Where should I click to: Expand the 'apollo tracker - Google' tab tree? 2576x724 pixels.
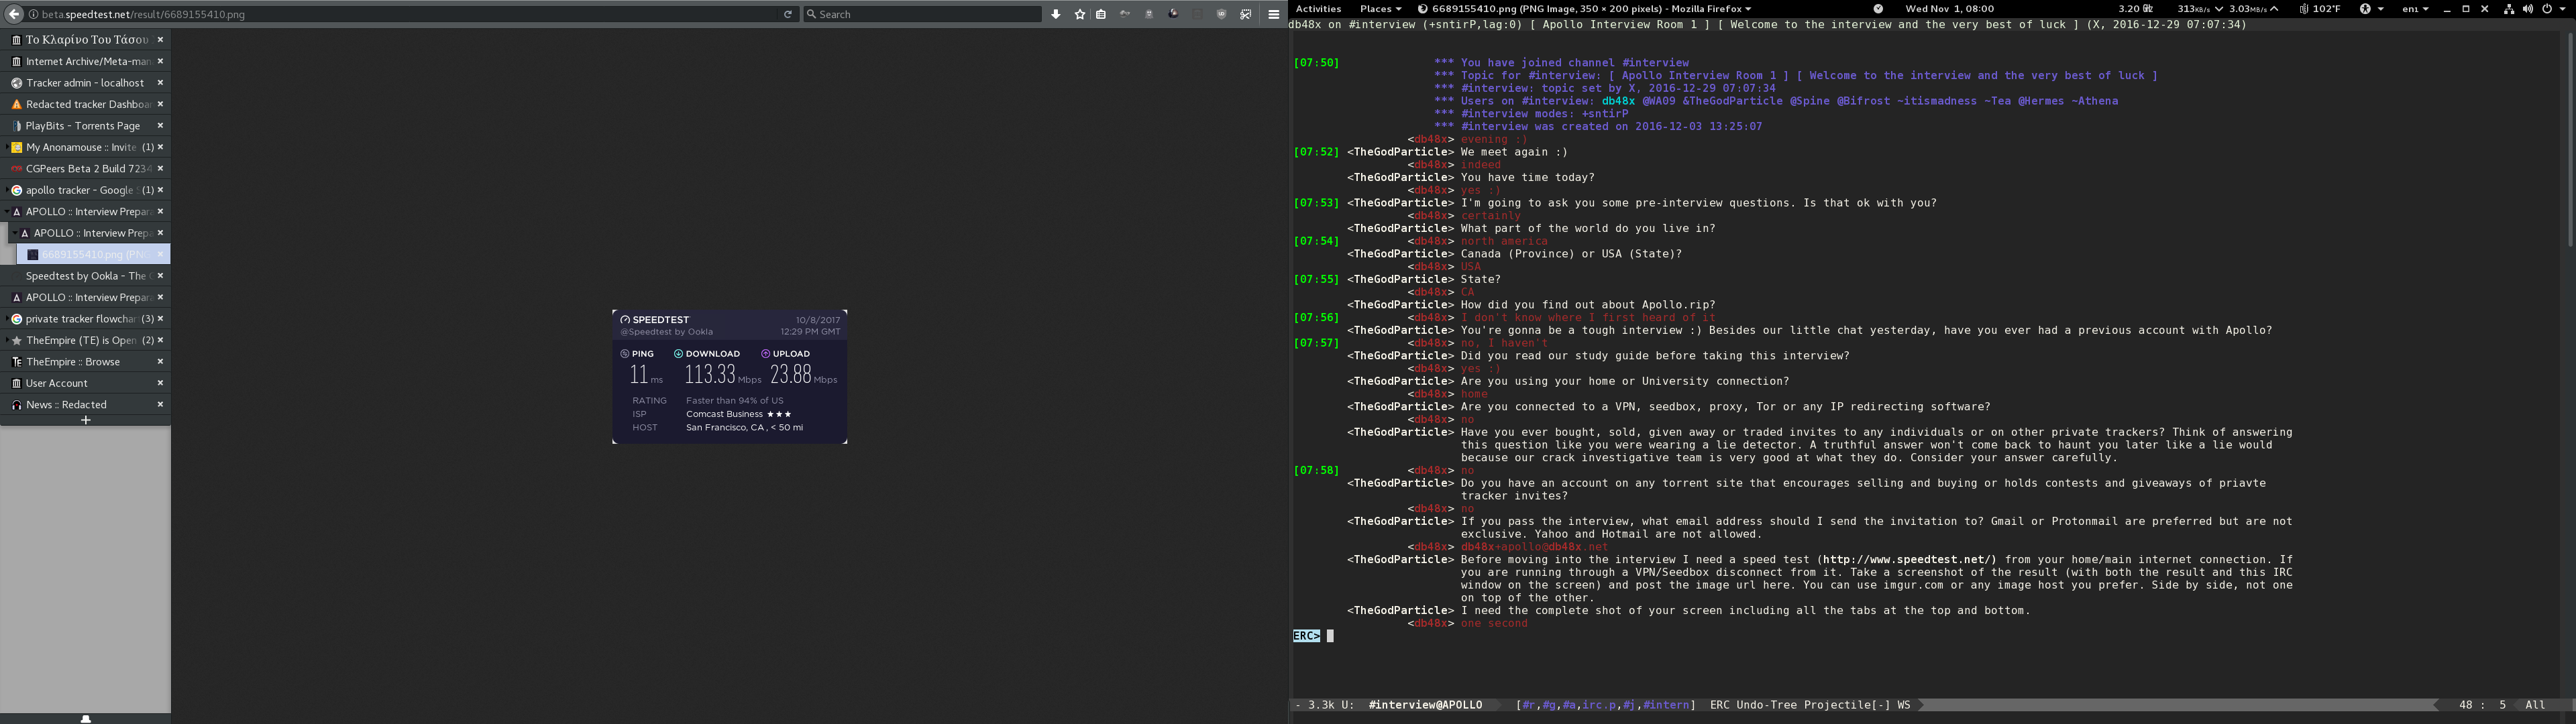6,190
